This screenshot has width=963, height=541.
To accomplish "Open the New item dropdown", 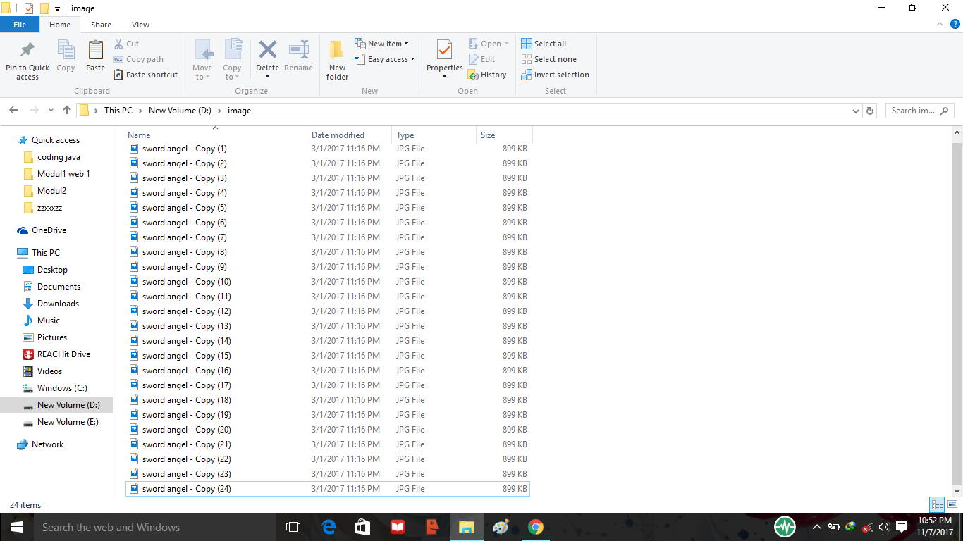I will click(x=384, y=43).
